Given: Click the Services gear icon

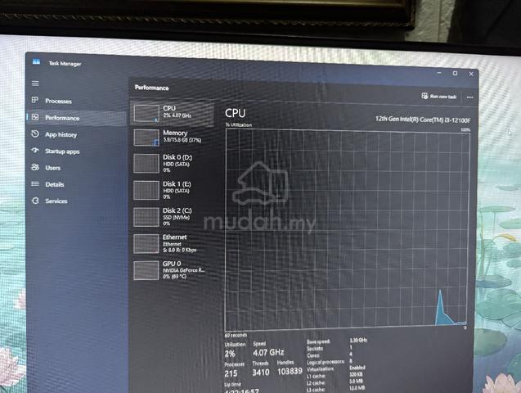Looking at the screenshot, I should point(35,201).
